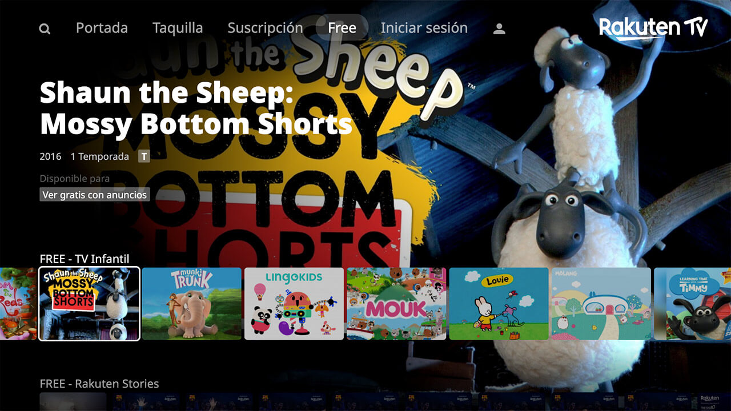The image size is (731, 411).
Task: Select the Molang thumbnail
Action: pos(601,304)
